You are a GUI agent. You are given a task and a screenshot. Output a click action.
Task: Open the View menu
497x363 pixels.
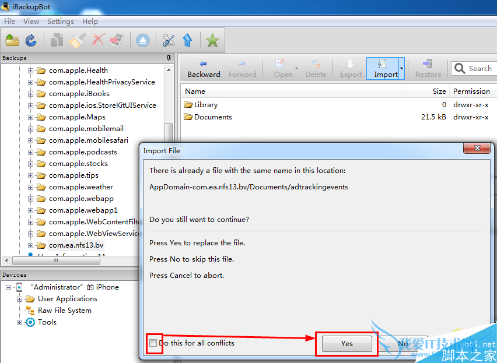pos(31,22)
